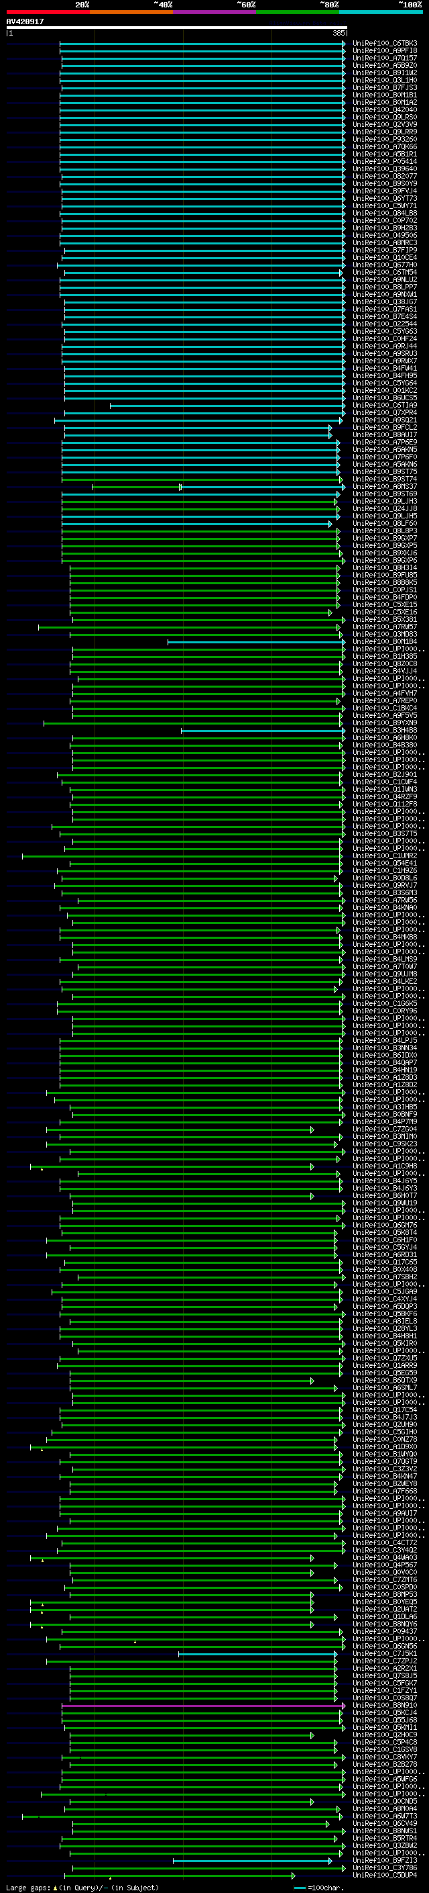
Task: Select the UniRef100_C6TIA9 label
Action: pyautogui.click(x=385, y=405)
